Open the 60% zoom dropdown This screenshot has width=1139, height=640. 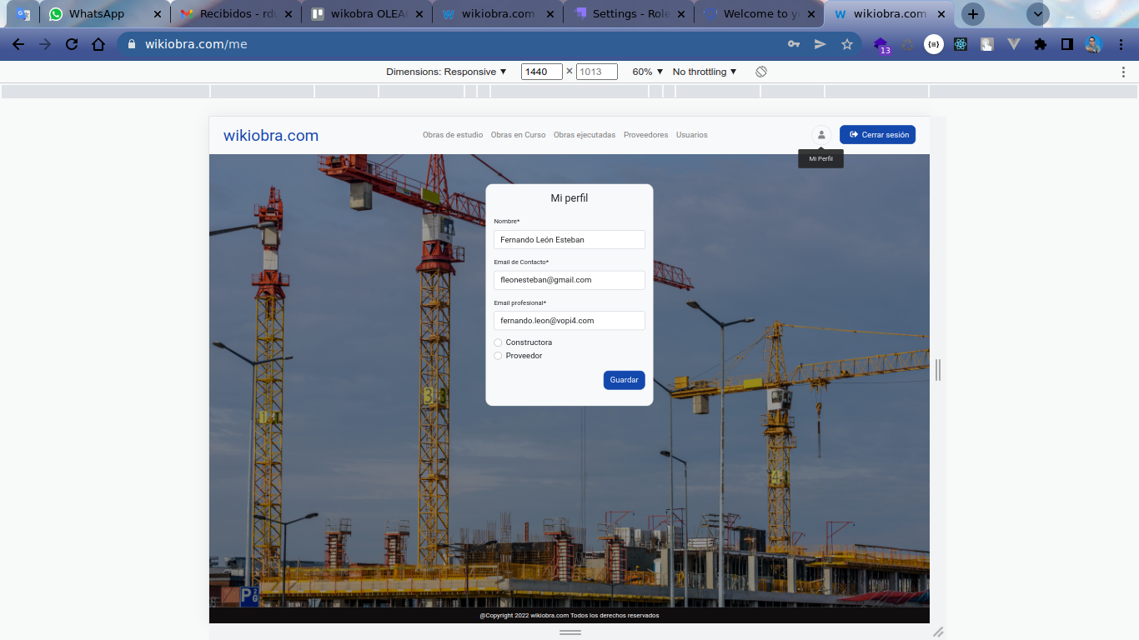[647, 72]
